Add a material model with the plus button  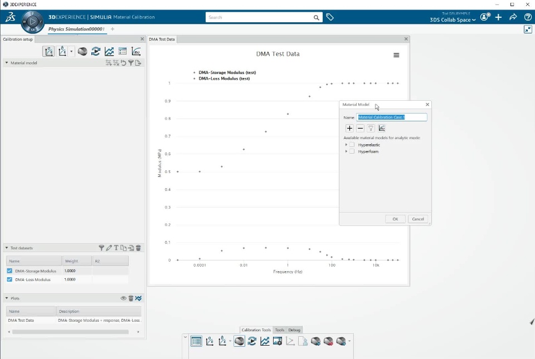tap(349, 129)
